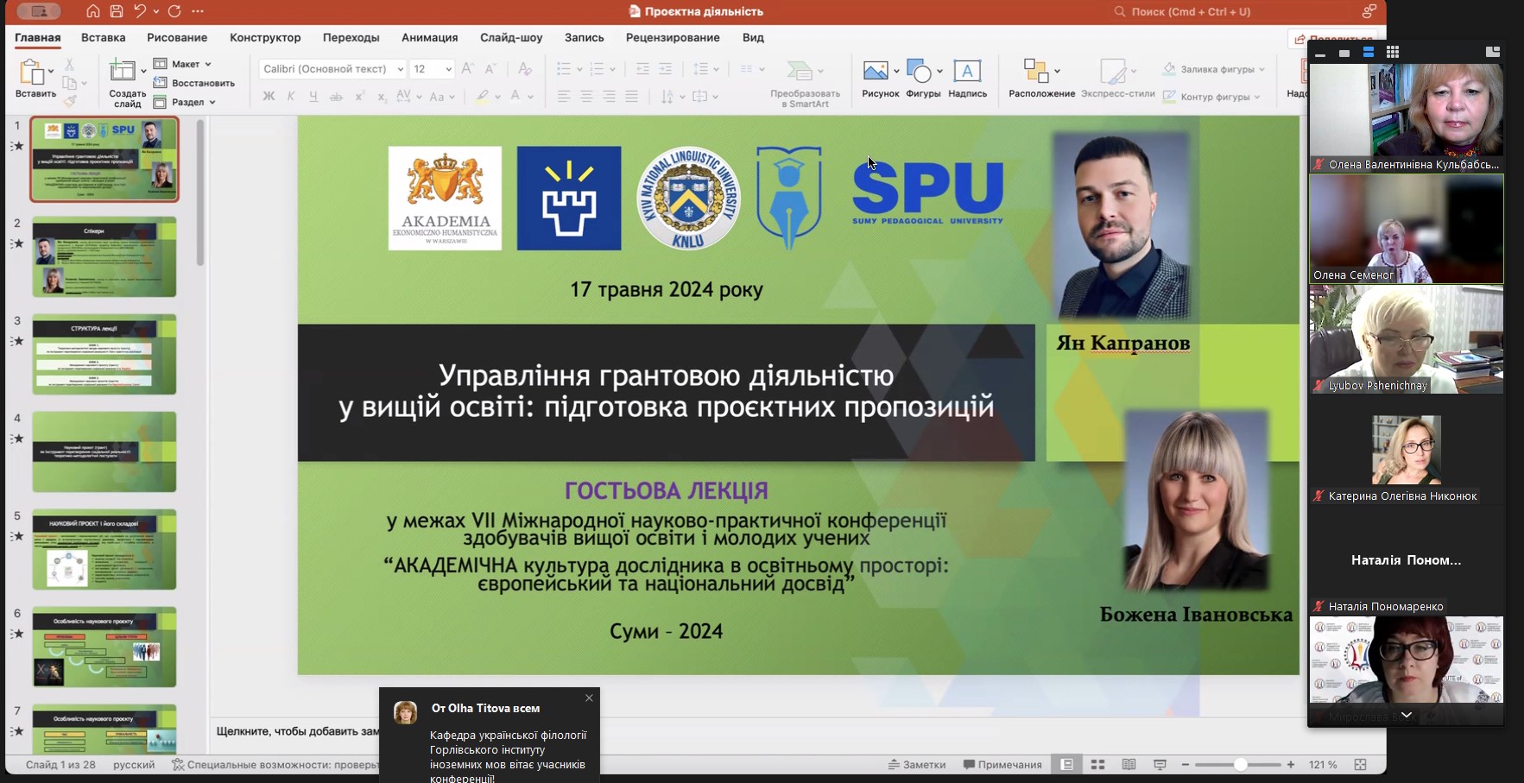Click the bulleted list icon
The width and height of the screenshot is (1524, 783).
564,69
